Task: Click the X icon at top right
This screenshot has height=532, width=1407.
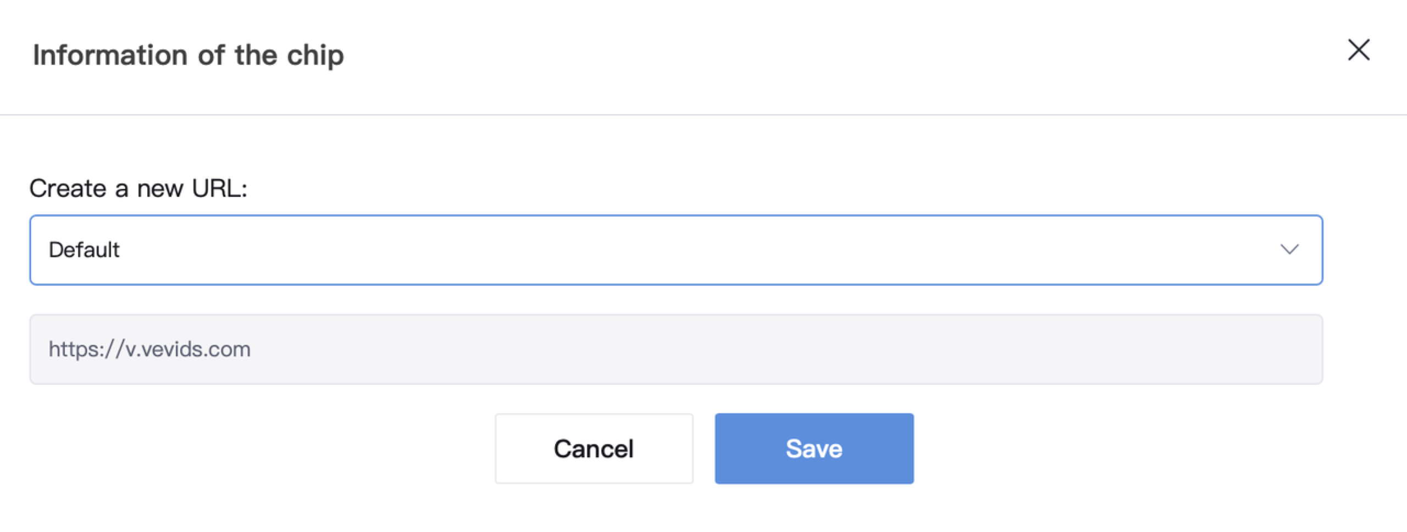Action: (1359, 50)
